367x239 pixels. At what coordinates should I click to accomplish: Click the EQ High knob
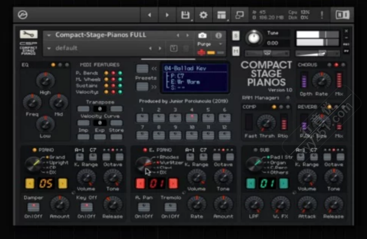(45, 81)
